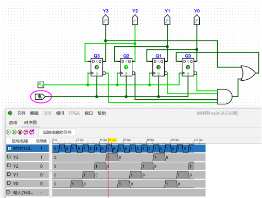The width and height of the screenshot is (262, 198).
Task: Open the 编辑 menu
Action: click(34, 113)
